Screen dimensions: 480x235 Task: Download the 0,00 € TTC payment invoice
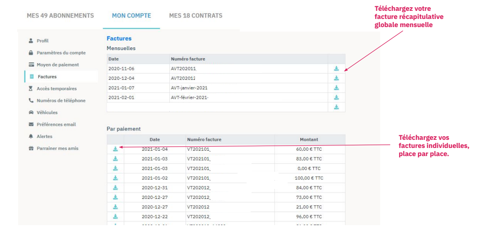[x=116, y=168]
